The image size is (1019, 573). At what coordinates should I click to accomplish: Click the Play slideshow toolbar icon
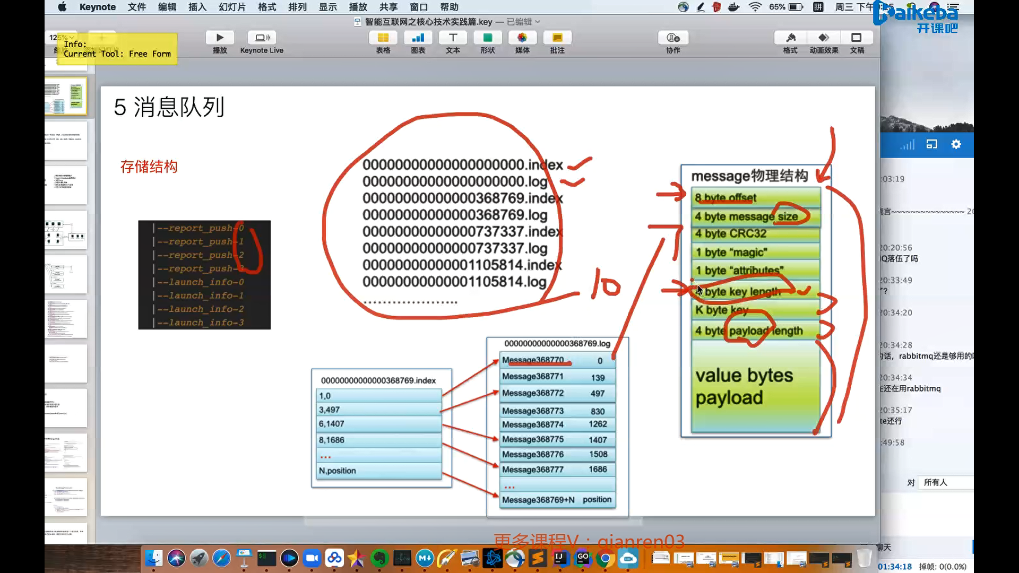(x=220, y=38)
